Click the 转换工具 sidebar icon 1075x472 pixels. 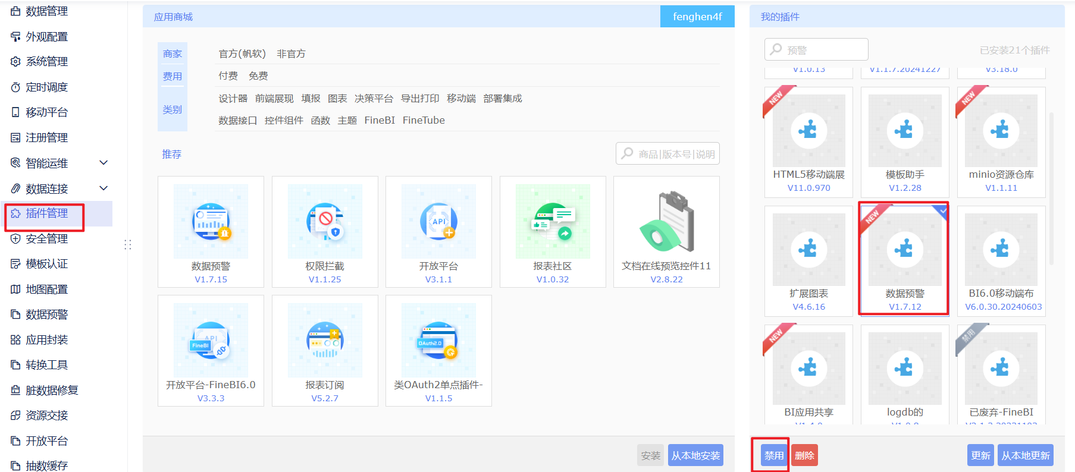click(16, 365)
